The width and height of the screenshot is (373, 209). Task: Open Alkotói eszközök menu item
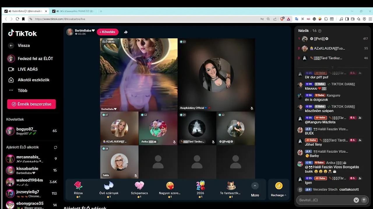[29, 80]
